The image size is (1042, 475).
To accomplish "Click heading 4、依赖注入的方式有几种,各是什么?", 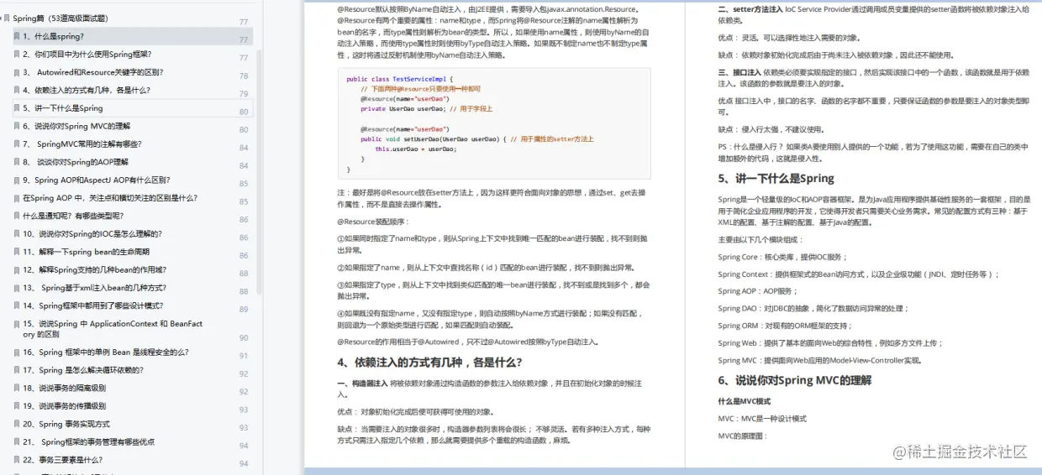I will pos(429,363).
